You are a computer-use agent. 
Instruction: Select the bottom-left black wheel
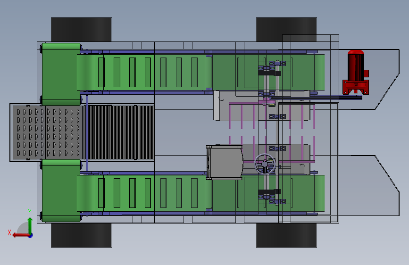(x=81, y=235)
